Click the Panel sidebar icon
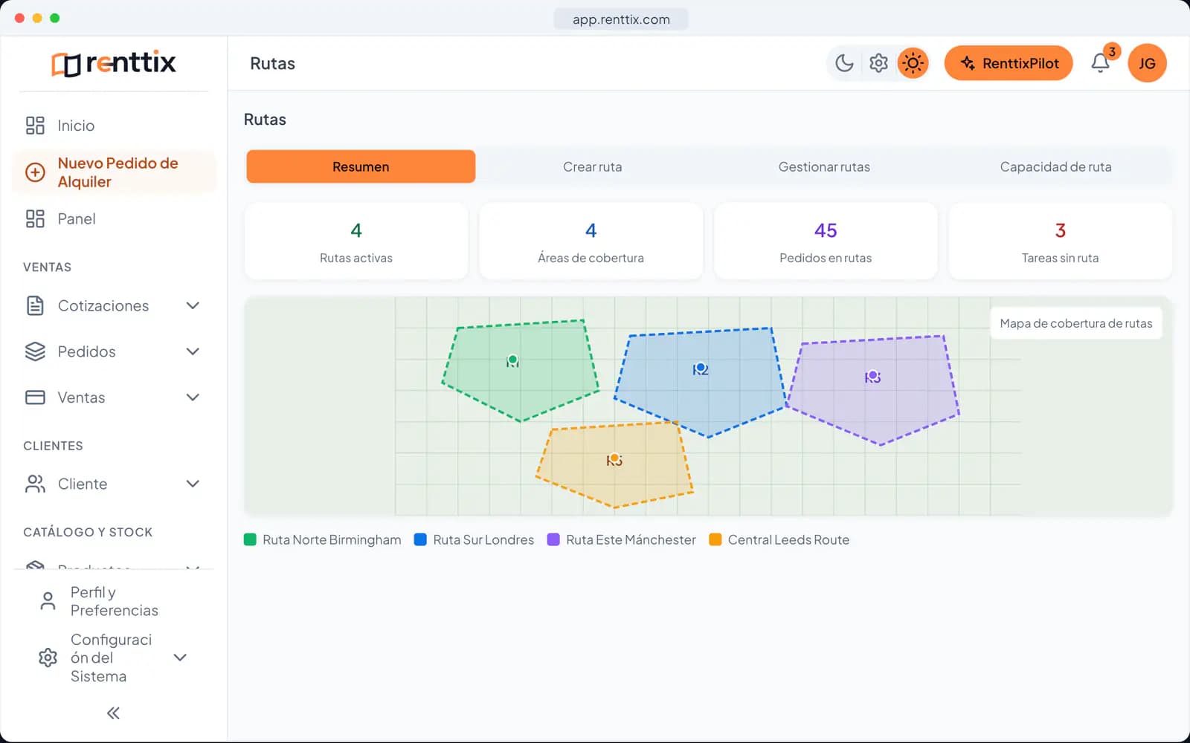 pyautogui.click(x=35, y=218)
